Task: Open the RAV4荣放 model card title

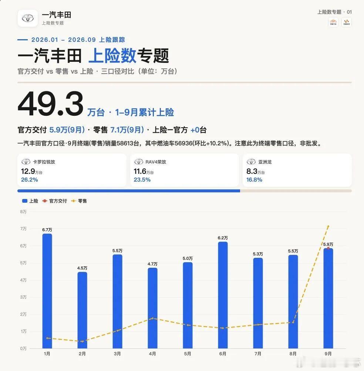Action: point(156,162)
